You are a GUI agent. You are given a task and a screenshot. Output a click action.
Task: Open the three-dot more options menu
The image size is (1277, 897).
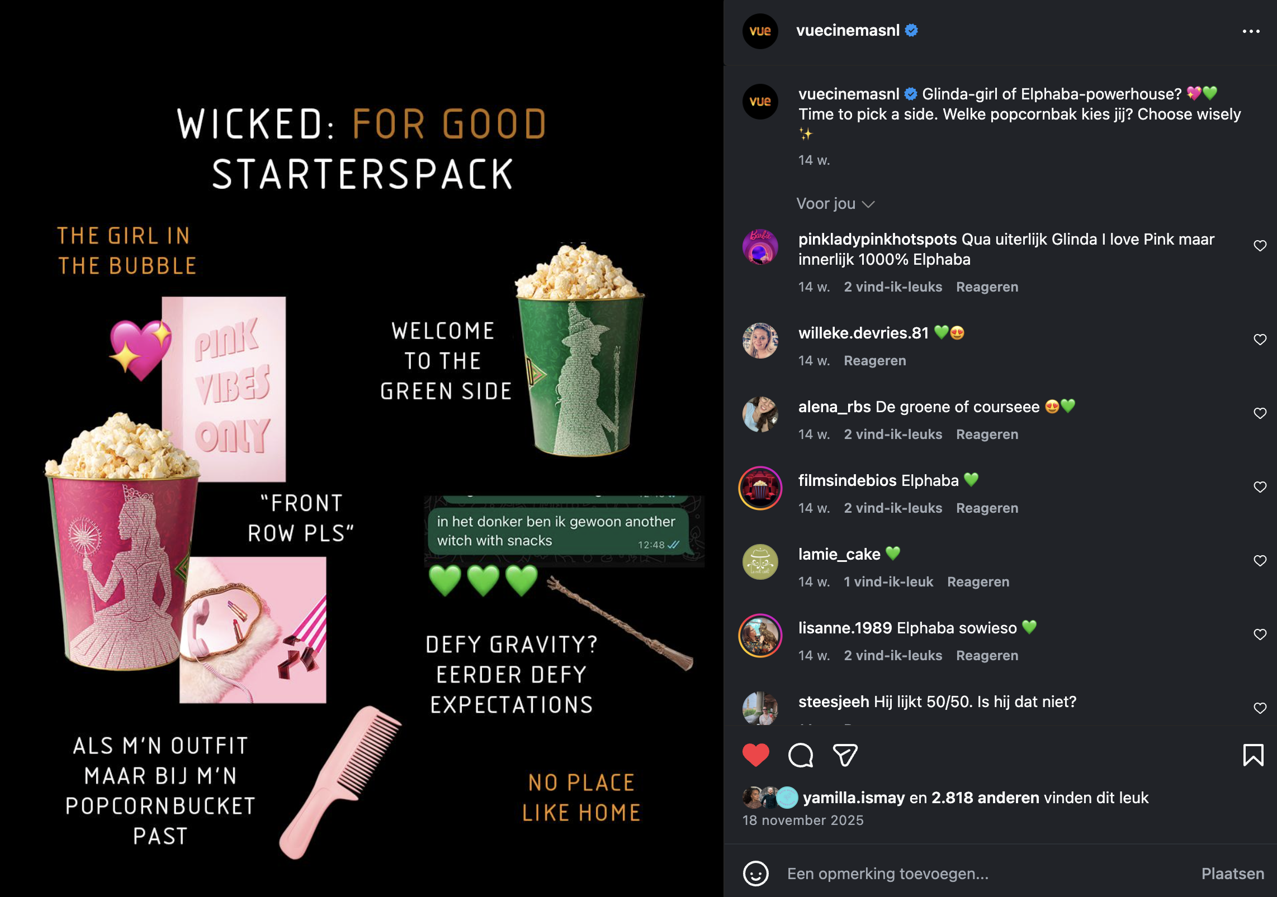[1251, 31]
